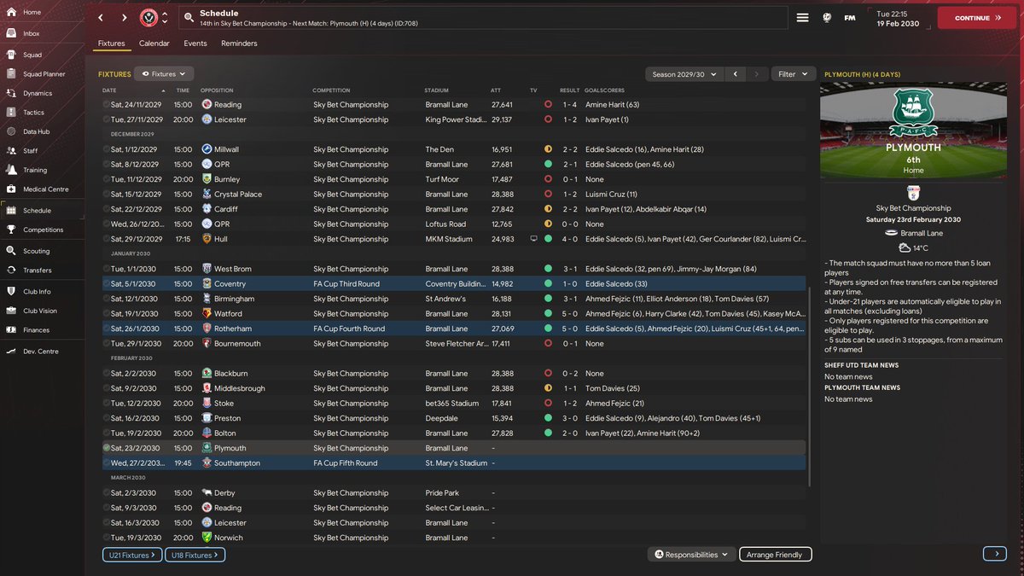The image size is (1024, 576).
Task: Click the FM logo button
Action: pyautogui.click(x=850, y=17)
